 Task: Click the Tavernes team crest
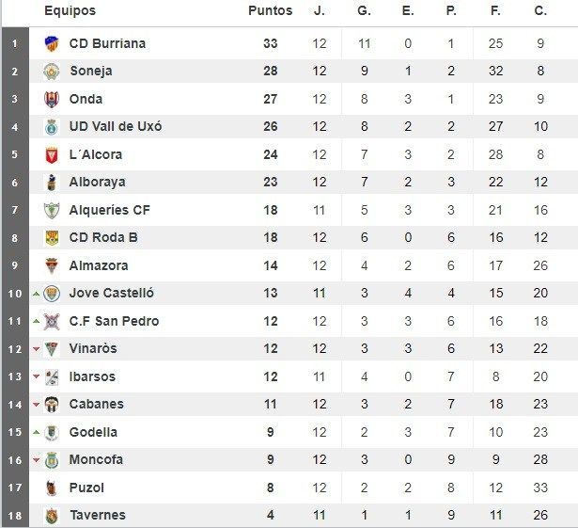(52, 516)
